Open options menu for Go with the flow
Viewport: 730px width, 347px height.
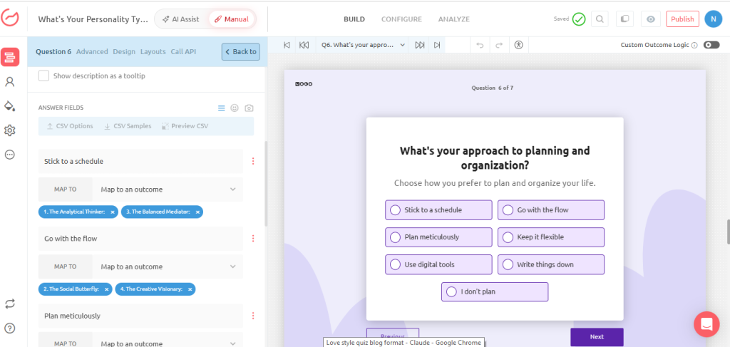click(253, 238)
